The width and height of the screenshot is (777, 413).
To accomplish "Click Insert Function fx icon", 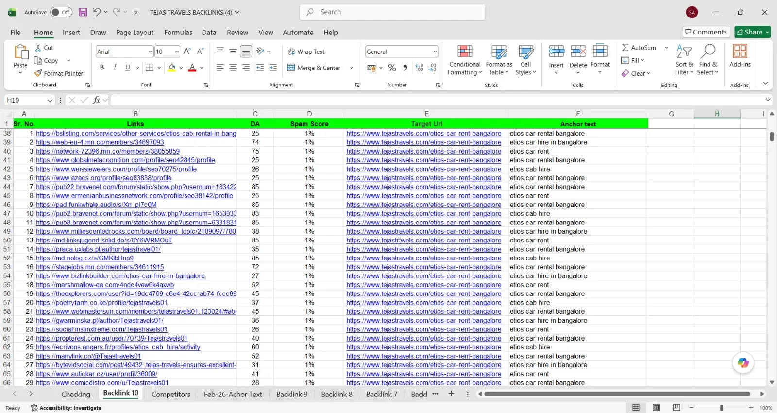I will click(97, 100).
